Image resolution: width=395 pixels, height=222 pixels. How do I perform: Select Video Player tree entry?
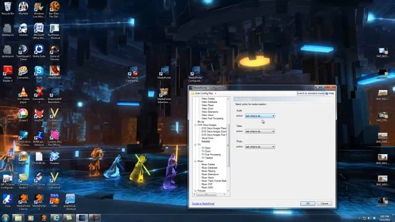pos(207,105)
